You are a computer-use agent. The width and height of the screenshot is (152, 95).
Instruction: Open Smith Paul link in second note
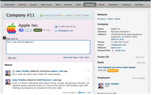pos(41,80)
